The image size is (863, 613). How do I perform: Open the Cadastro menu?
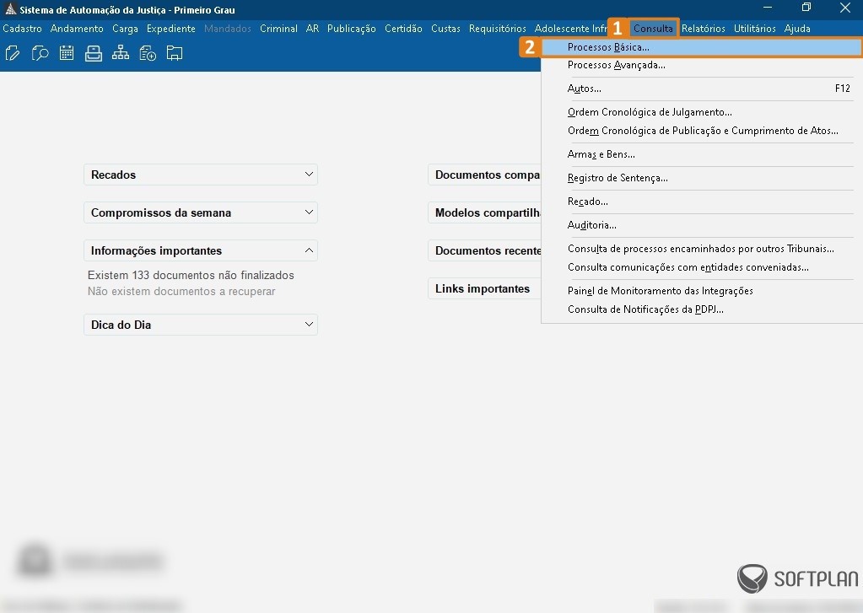coord(22,29)
